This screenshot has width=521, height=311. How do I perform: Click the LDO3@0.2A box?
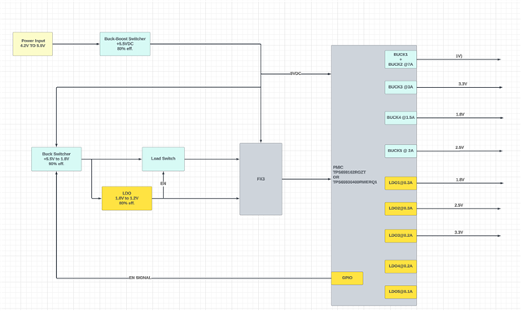pyautogui.click(x=401, y=235)
